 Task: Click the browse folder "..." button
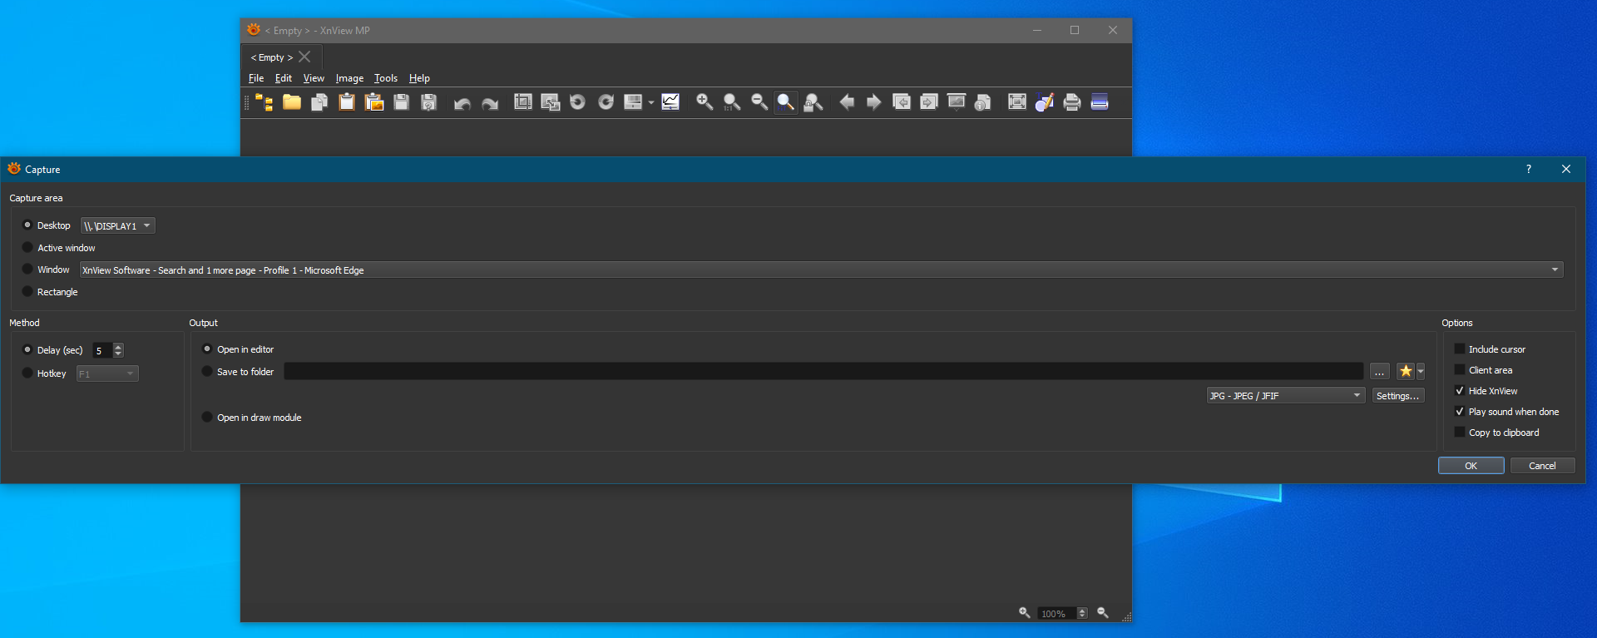coord(1380,371)
